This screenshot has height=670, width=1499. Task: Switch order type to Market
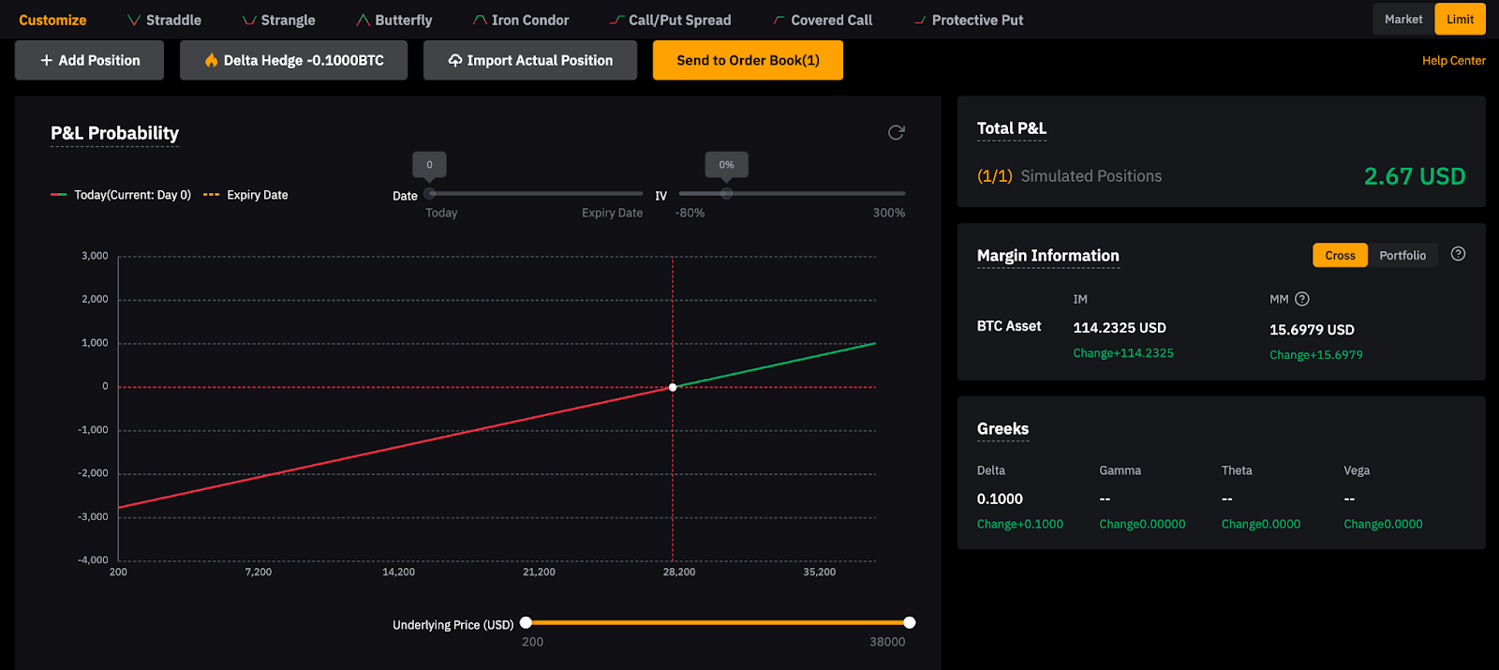pos(1403,19)
